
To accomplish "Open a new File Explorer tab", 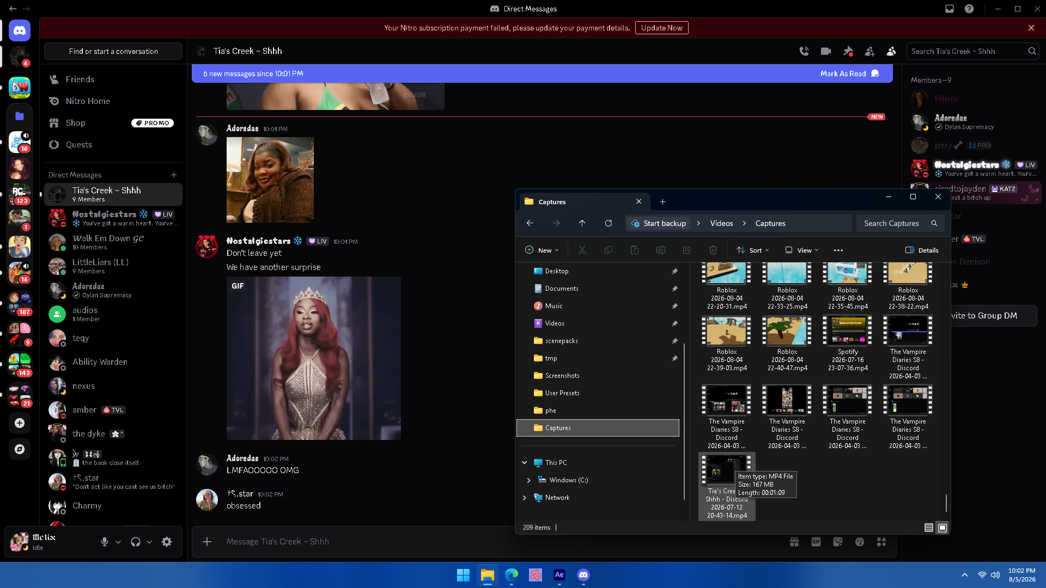I will [x=662, y=201].
